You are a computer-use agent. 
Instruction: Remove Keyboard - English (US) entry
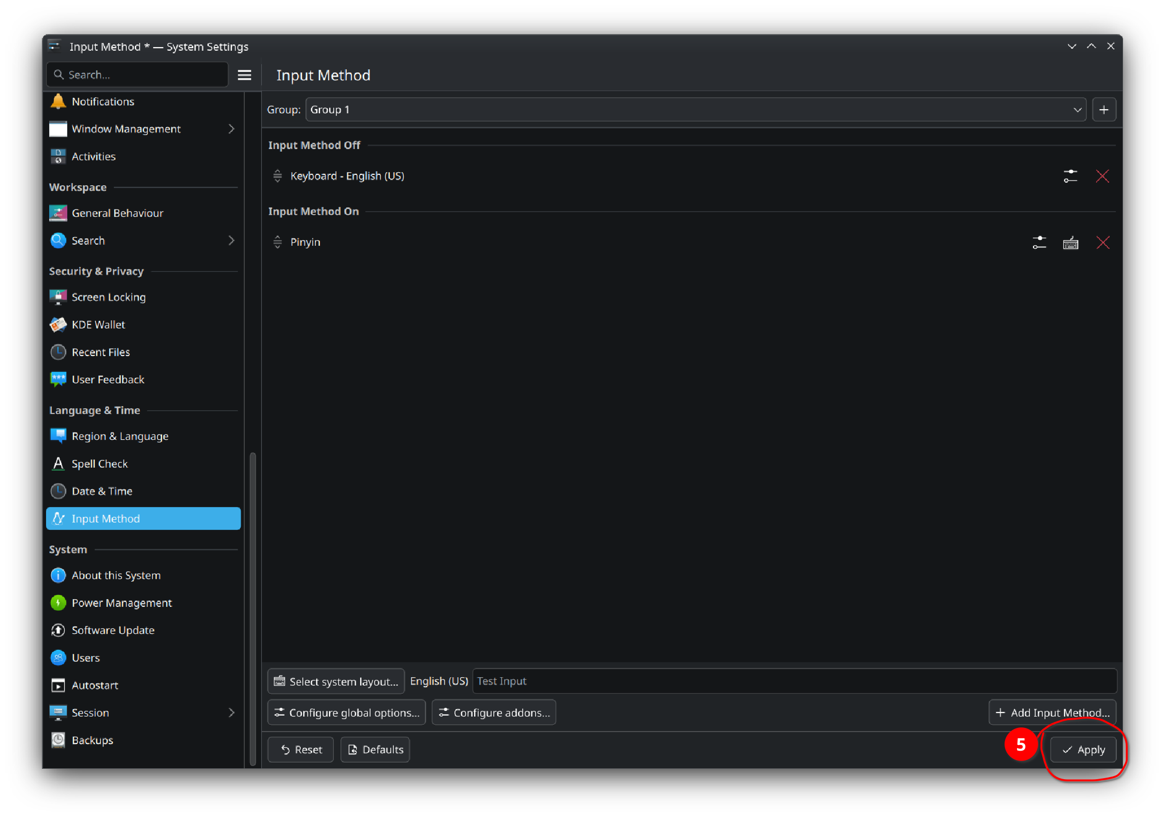[x=1102, y=176]
